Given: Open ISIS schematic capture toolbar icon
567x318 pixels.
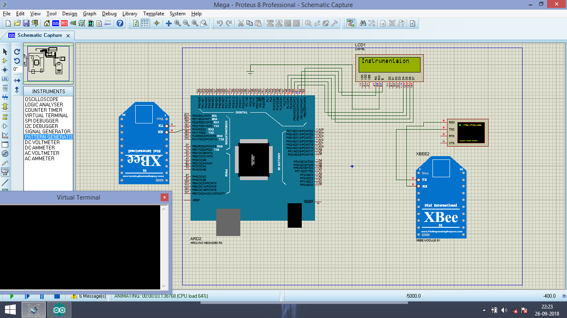Looking at the screenshot, I should [56, 23].
